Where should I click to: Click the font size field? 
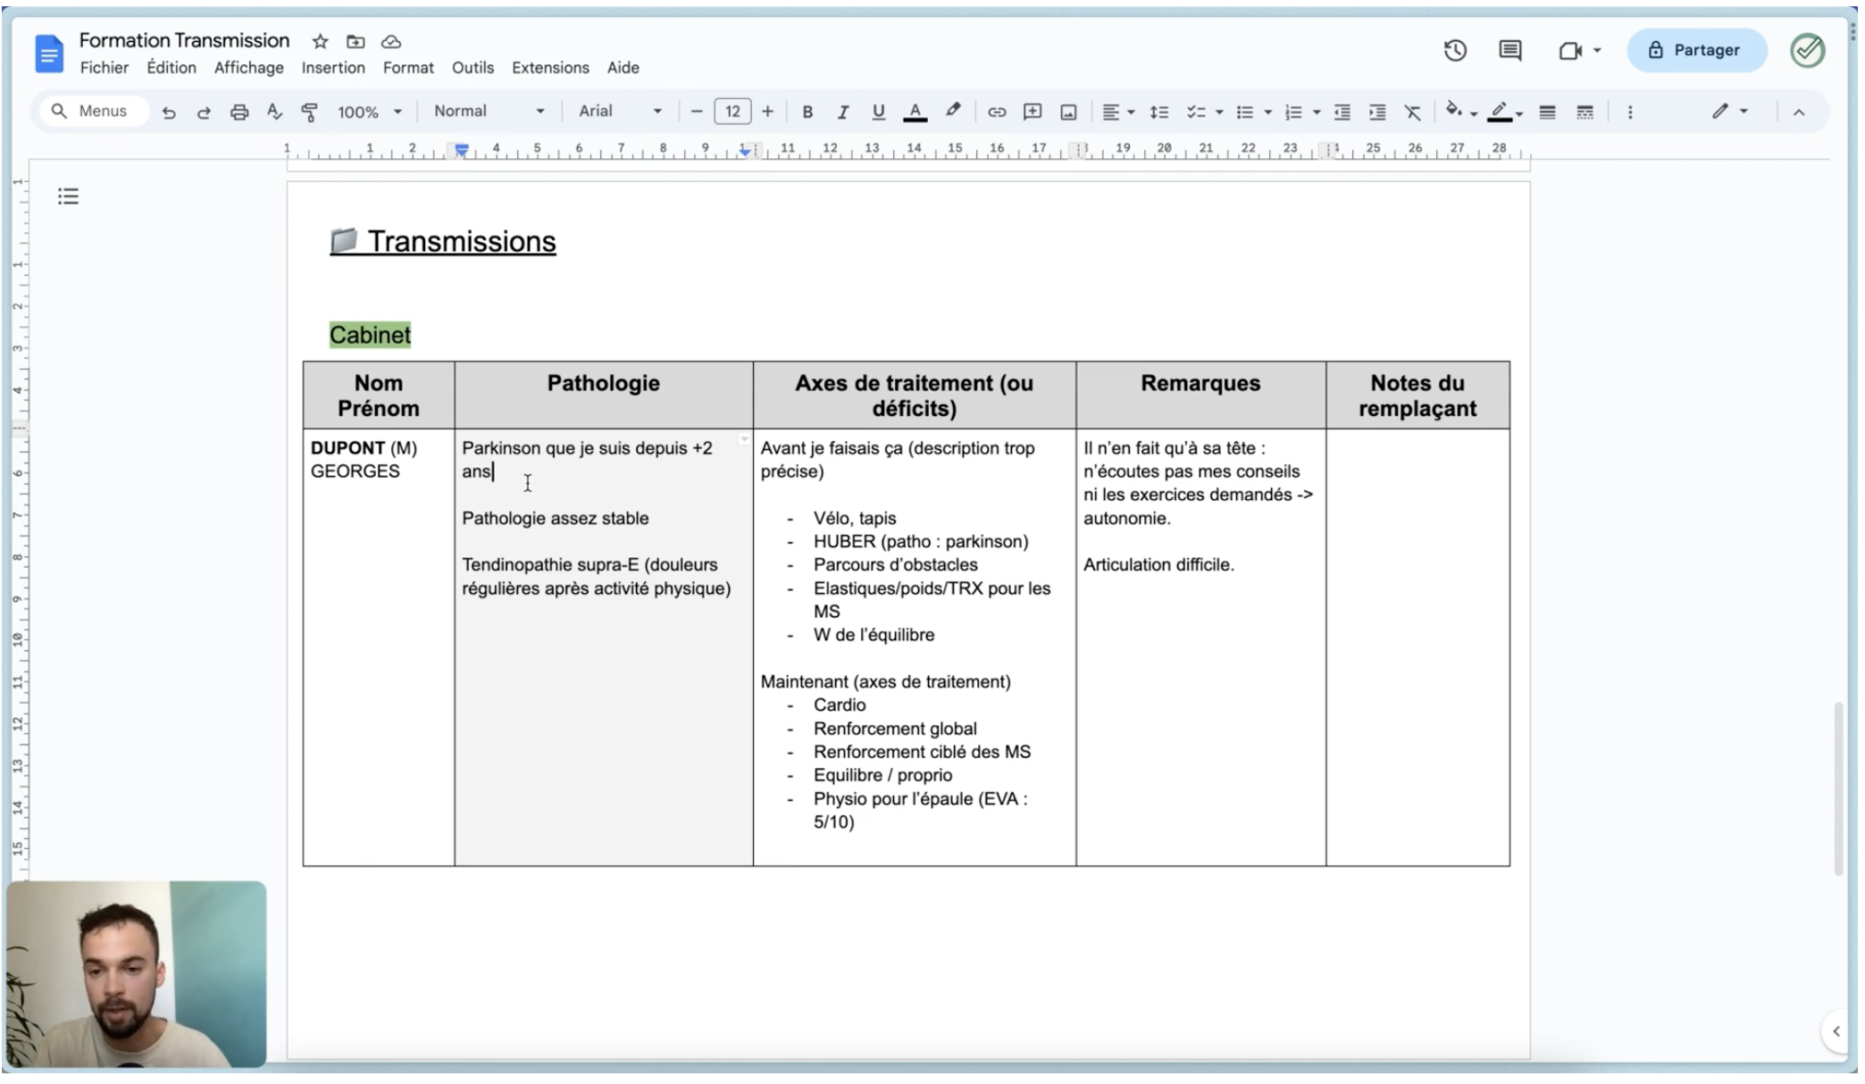pyautogui.click(x=732, y=112)
